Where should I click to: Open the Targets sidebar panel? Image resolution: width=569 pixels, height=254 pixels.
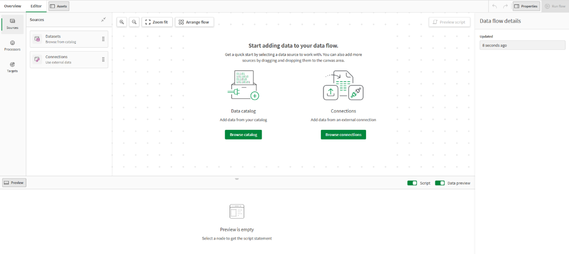[x=12, y=67]
